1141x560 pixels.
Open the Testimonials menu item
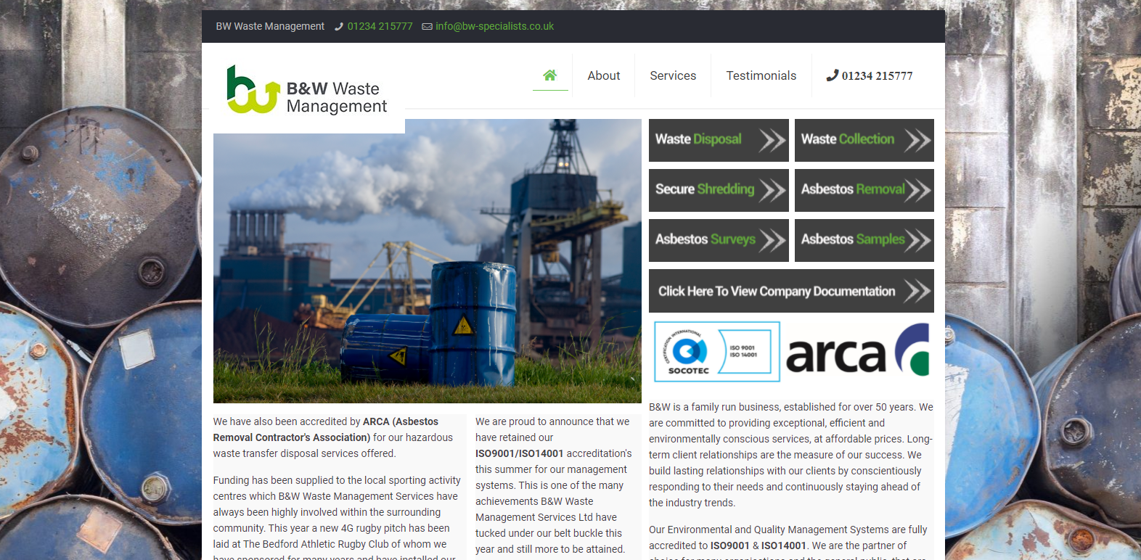(761, 75)
